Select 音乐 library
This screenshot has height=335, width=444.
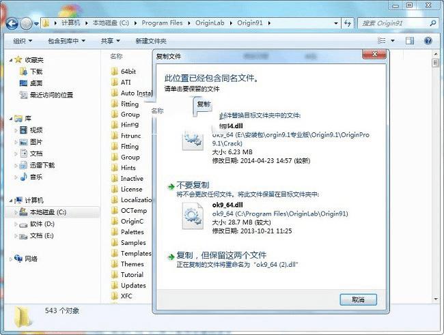(x=36, y=177)
